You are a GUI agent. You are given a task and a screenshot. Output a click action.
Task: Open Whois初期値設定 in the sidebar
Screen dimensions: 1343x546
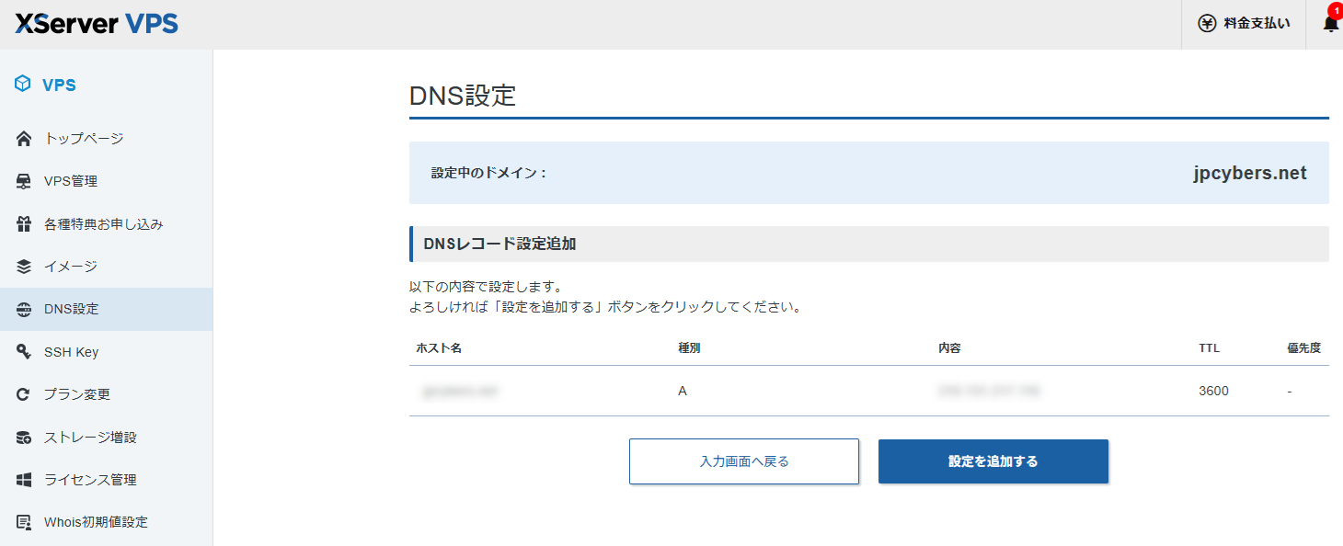[x=96, y=522]
